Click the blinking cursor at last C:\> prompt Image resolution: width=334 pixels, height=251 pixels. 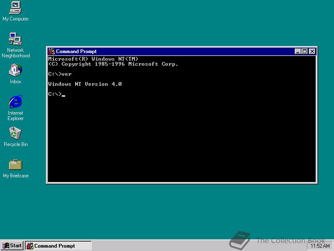[63, 96]
